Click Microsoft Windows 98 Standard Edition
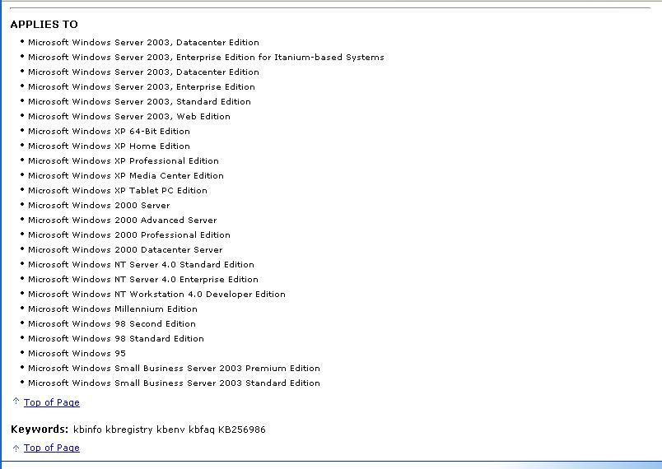This screenshot has width=662, height=469. [116, 338]
